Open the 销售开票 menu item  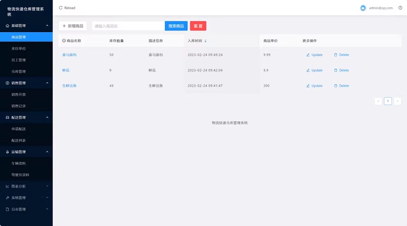(x=26, y=95)
